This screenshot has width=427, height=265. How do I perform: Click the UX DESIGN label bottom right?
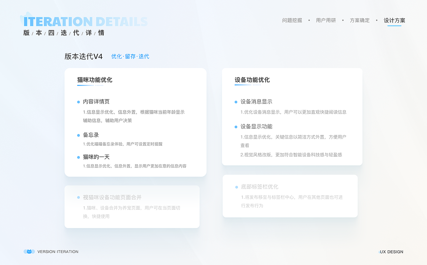tap(391, 252)
